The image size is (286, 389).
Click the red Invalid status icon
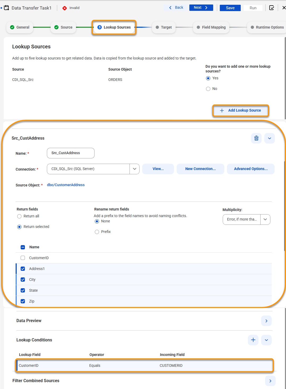point(65,8)
